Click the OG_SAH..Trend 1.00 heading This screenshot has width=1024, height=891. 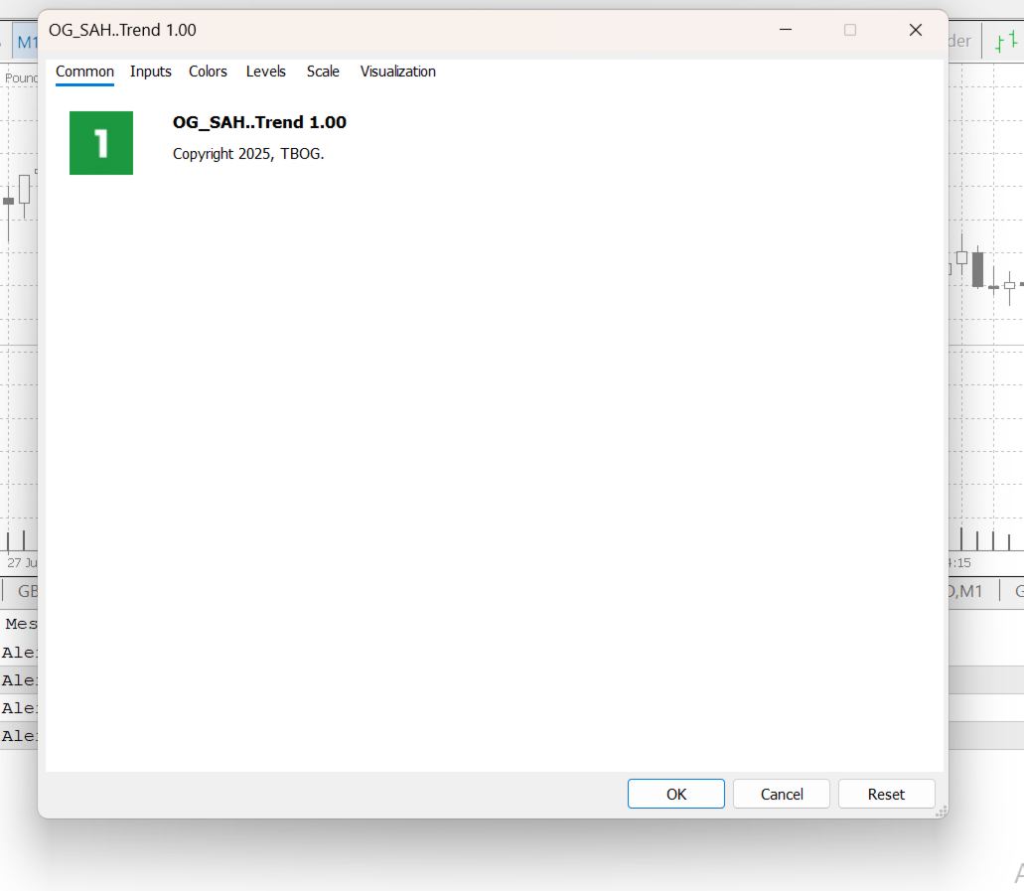pos(259,122)
